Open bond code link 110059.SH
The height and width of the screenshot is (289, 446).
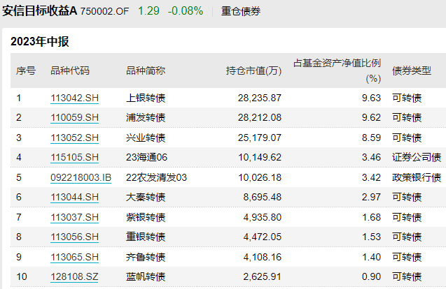[x=75, y=117]
